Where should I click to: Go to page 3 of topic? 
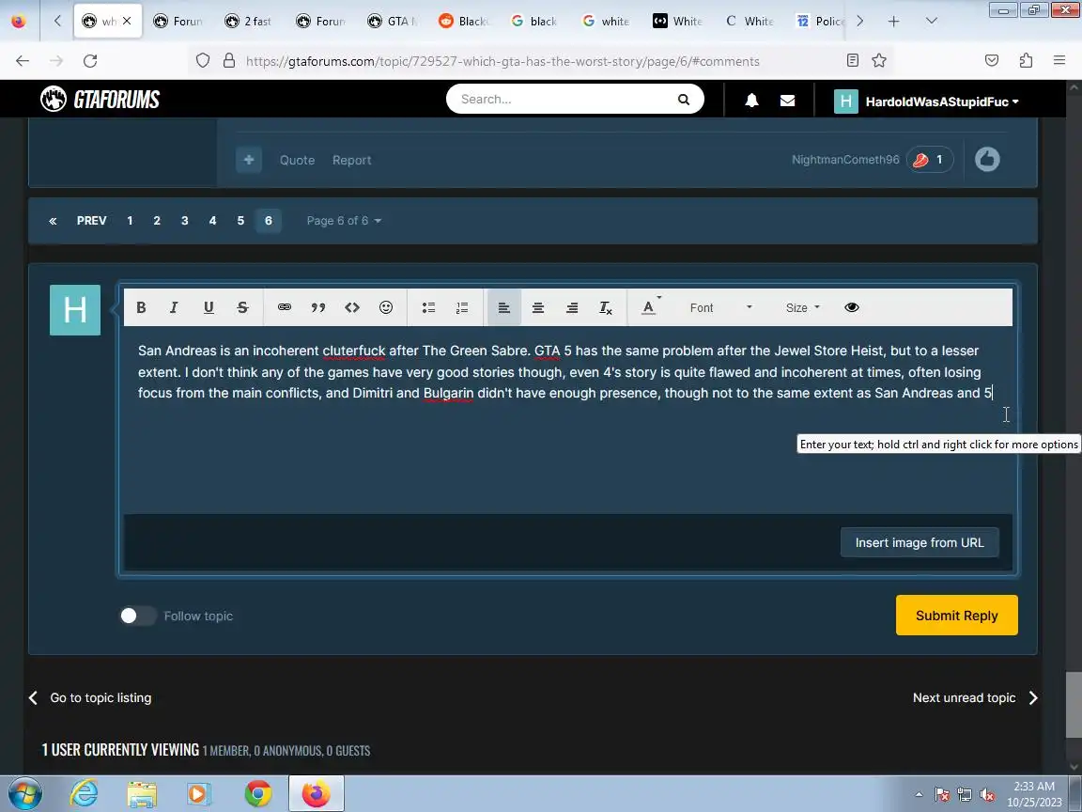[x=184, y=221]
